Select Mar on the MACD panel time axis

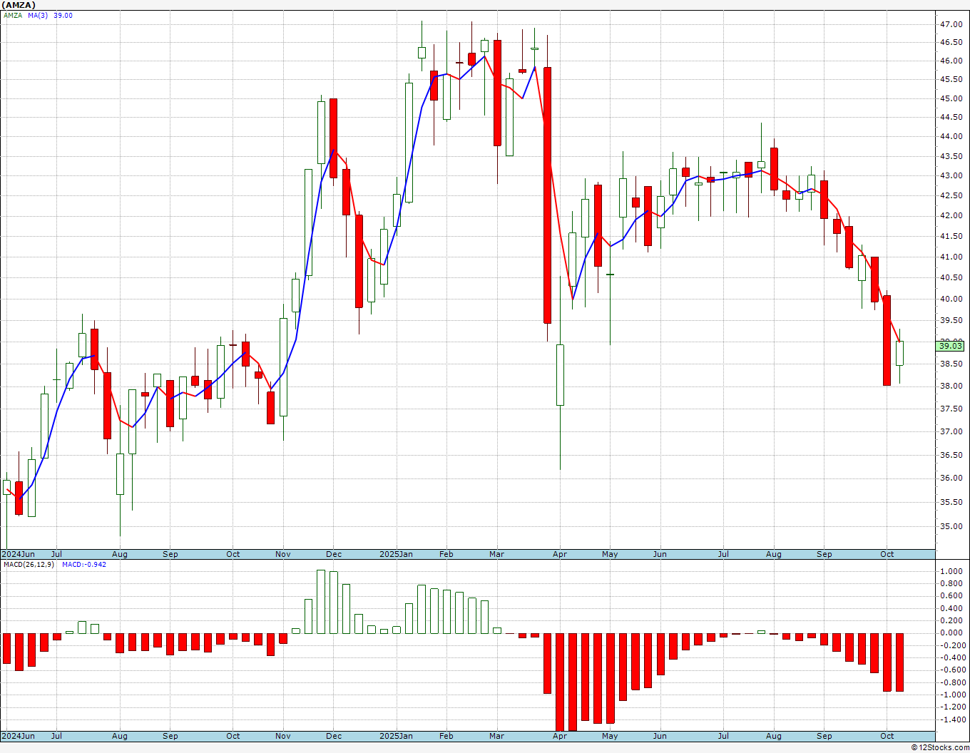point(497,736)
